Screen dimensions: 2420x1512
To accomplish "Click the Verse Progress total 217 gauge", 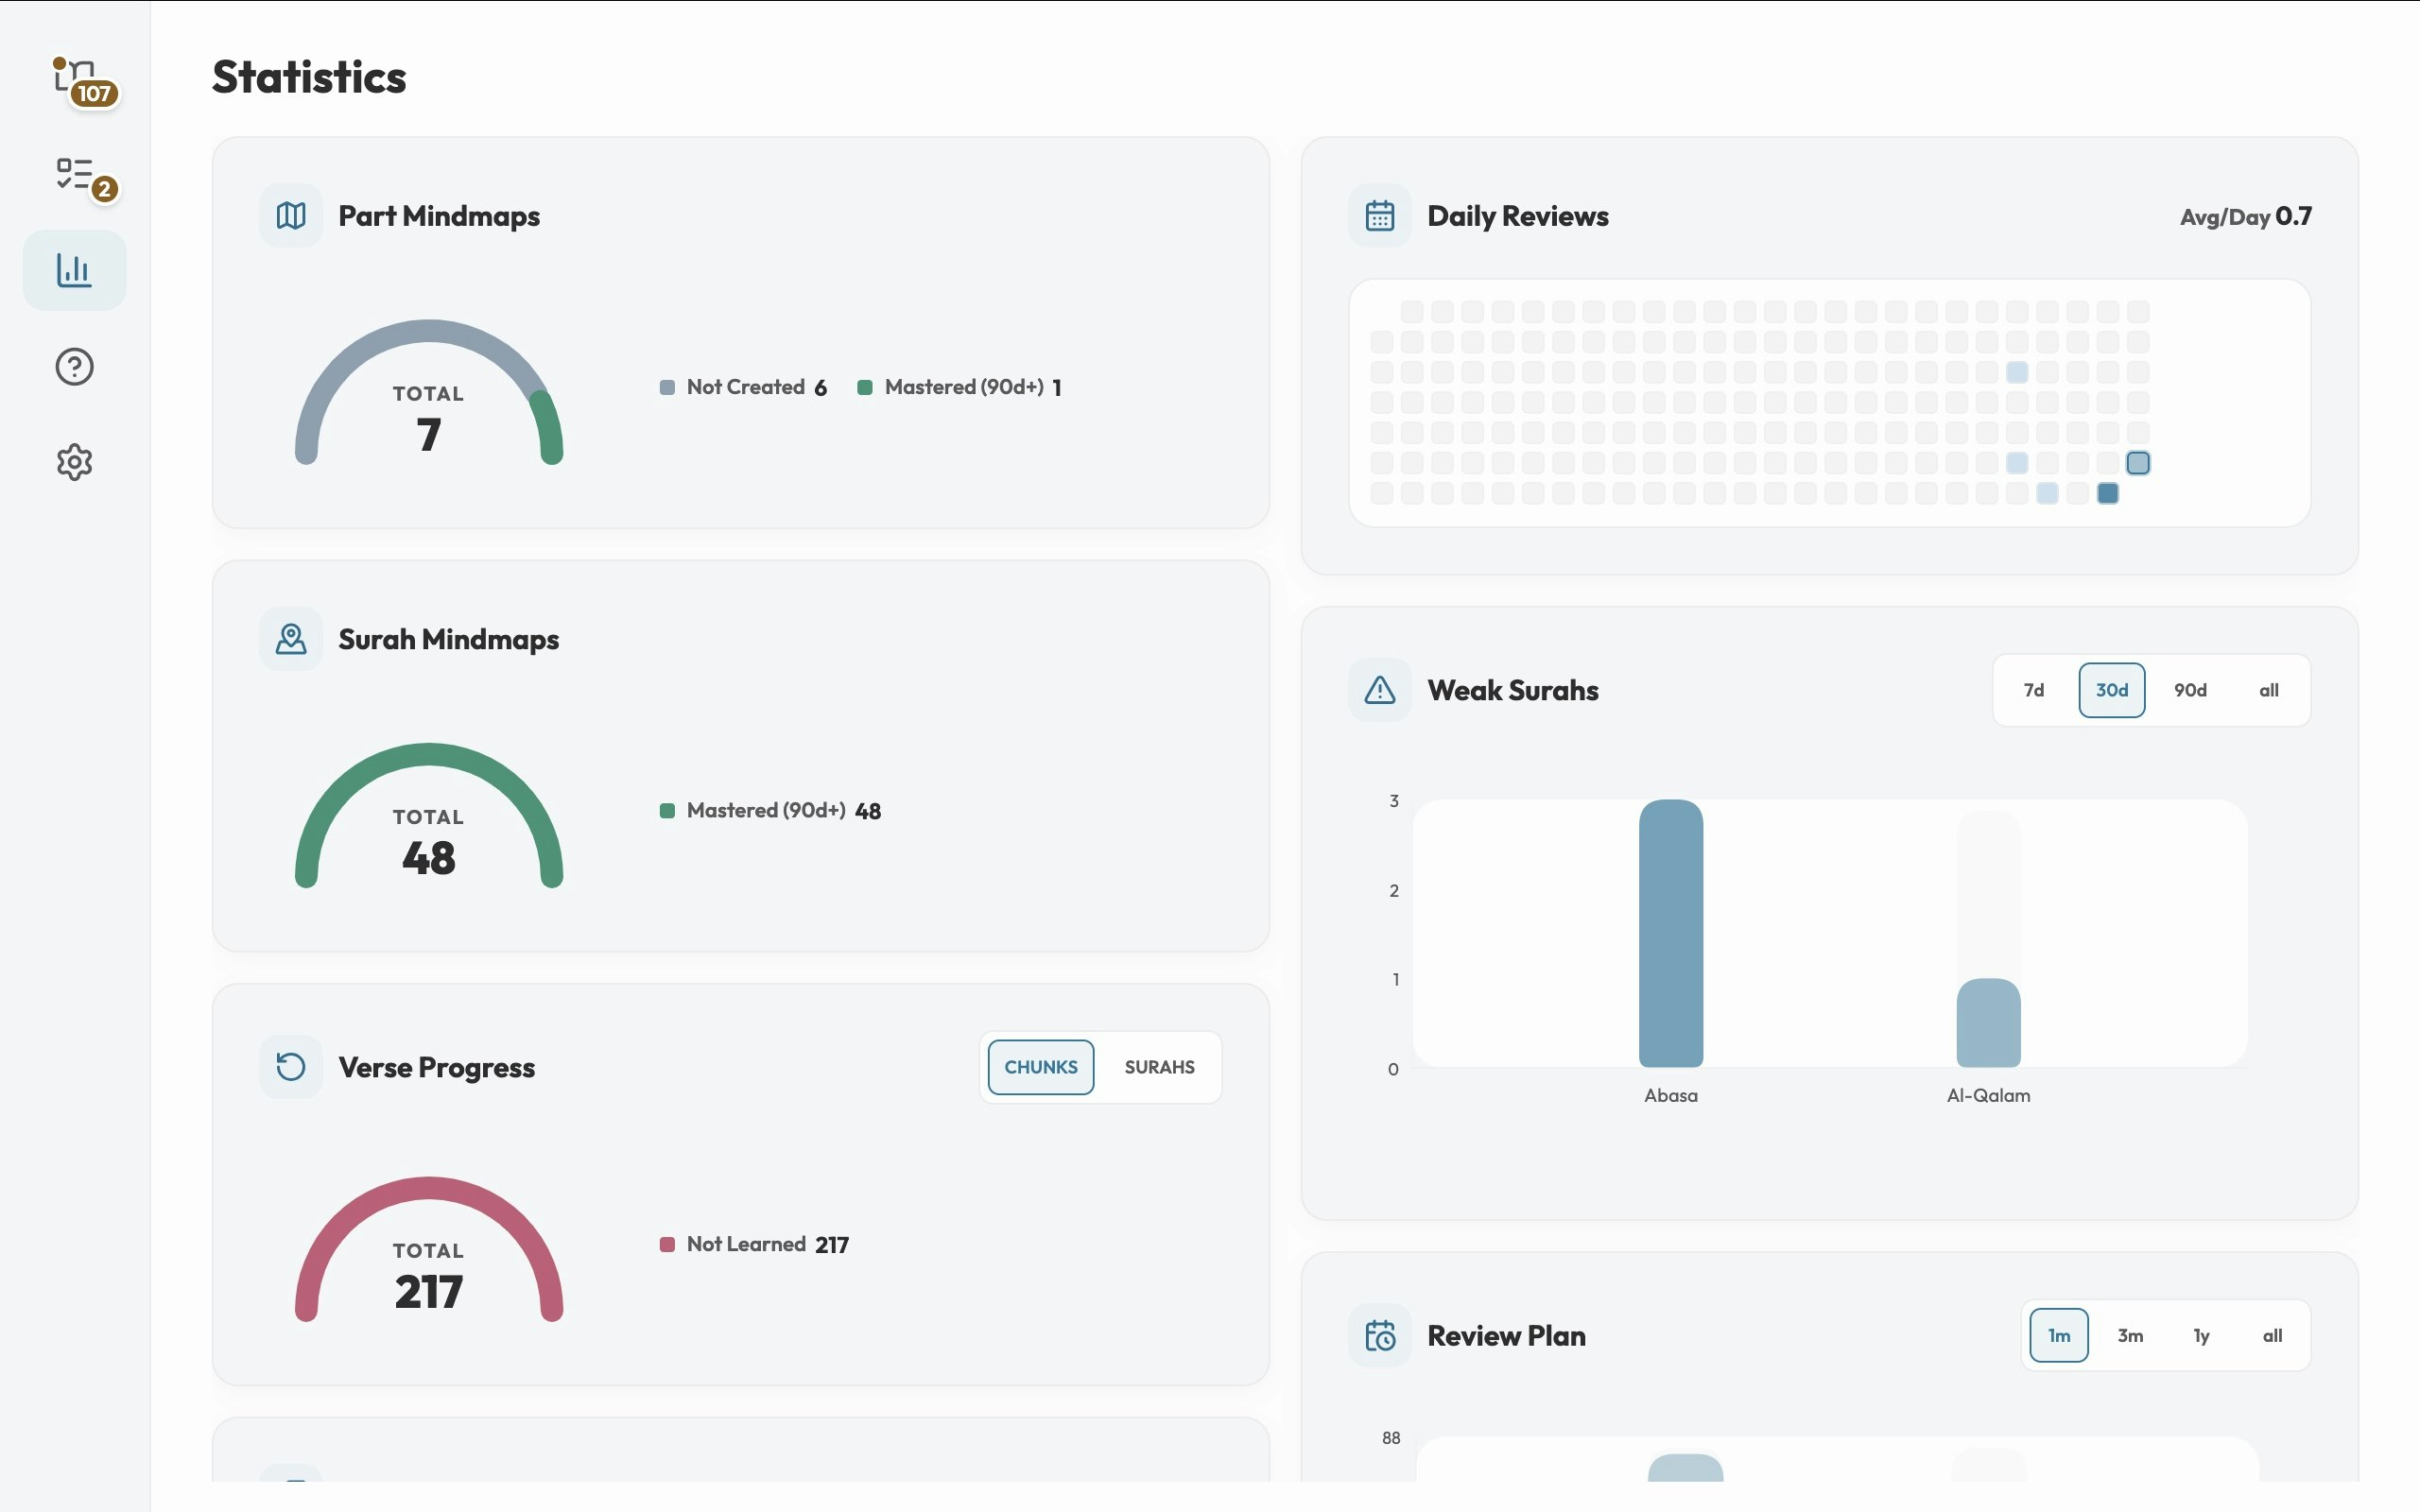I will pos(429,1249).
